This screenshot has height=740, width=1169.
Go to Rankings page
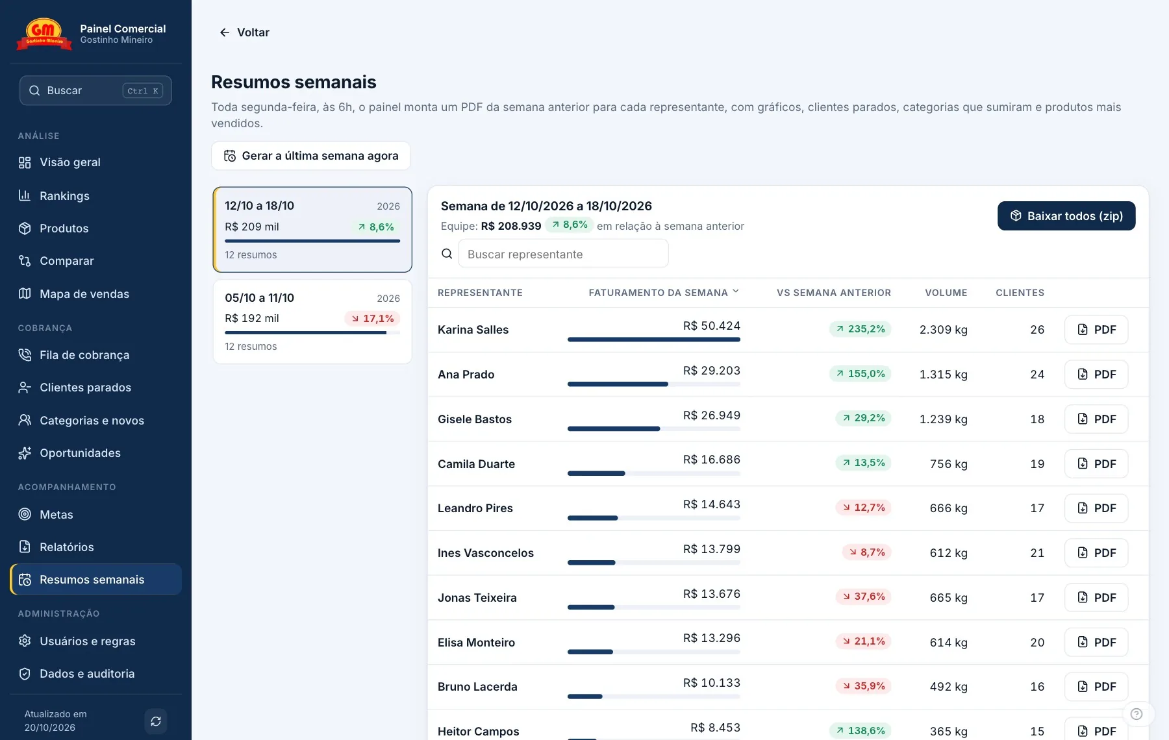[95, 195]
